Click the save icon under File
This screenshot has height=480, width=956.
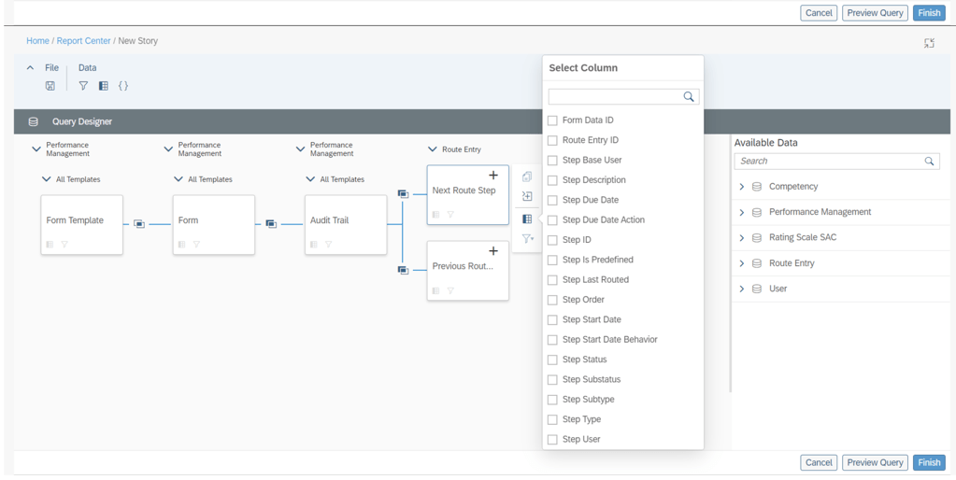point(50,86)
